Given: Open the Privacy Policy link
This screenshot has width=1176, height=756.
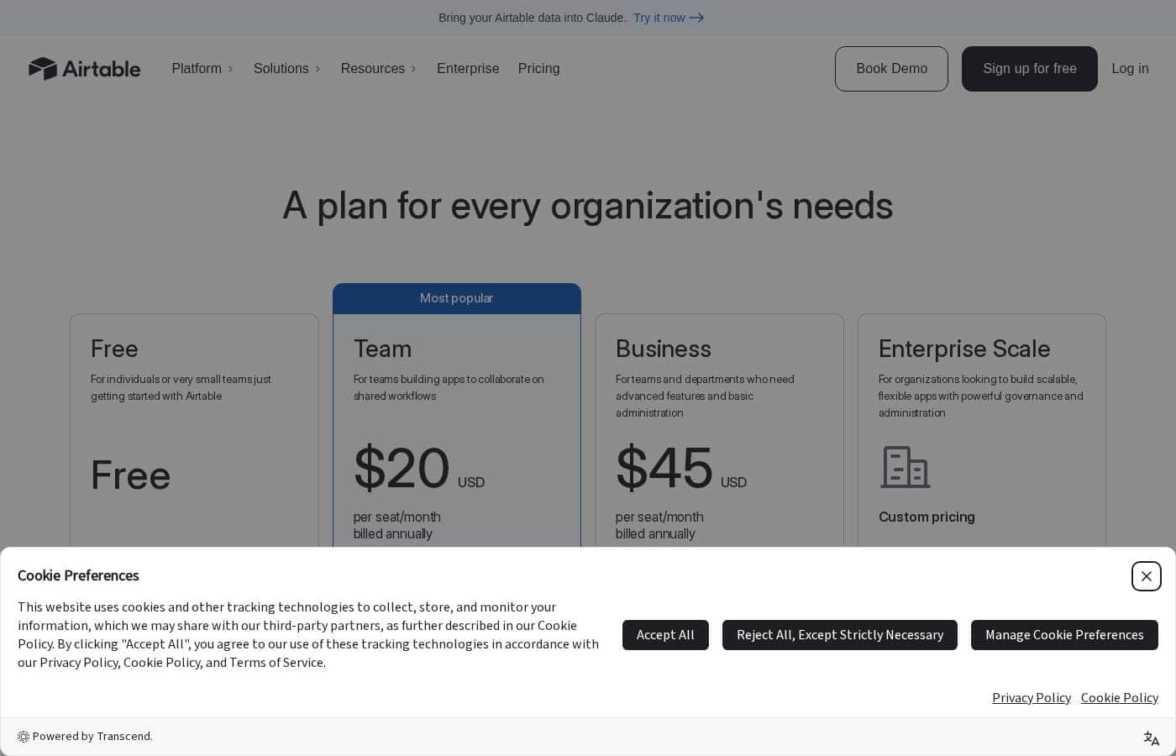Looking at the screenshot, I should (x=1032, y=698).
